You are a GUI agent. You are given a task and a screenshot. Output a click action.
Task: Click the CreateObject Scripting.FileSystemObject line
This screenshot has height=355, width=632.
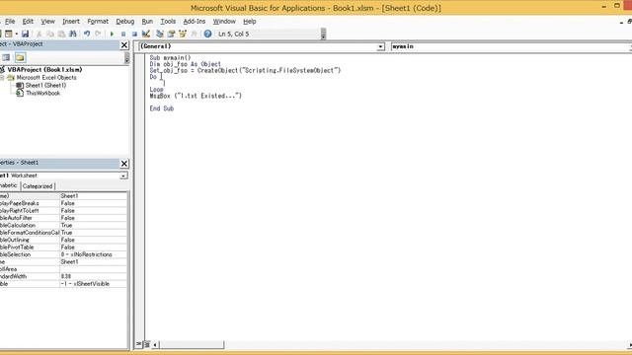(x=245, y=70)
